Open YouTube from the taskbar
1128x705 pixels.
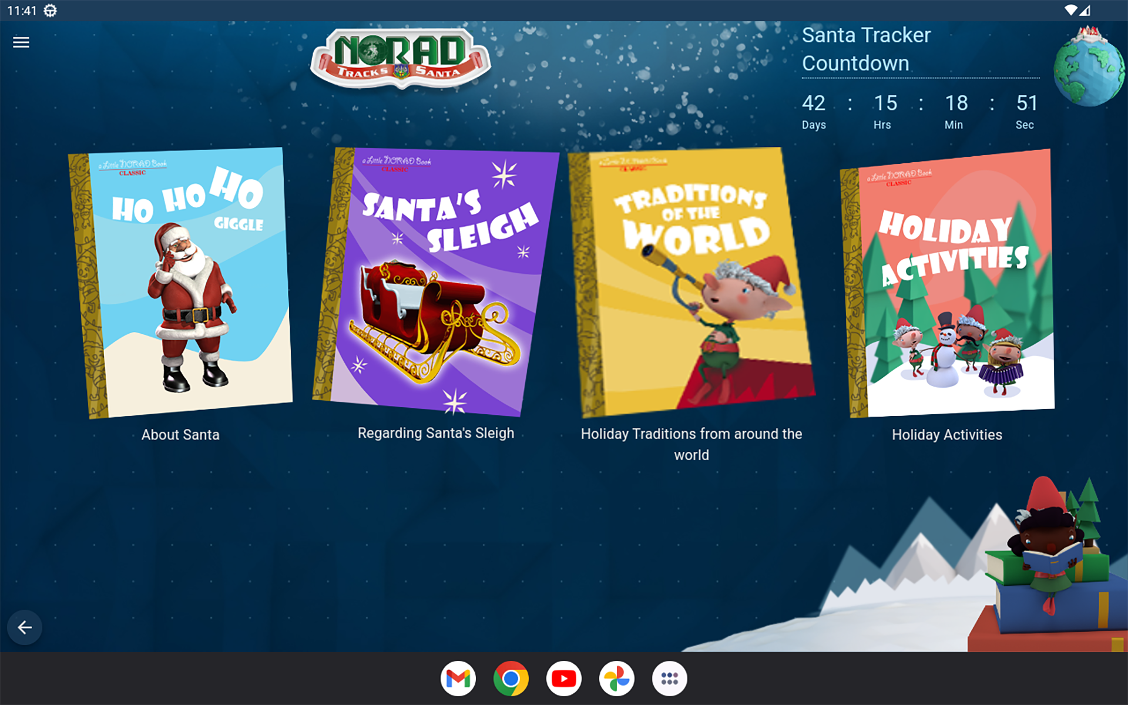point(564,679)
